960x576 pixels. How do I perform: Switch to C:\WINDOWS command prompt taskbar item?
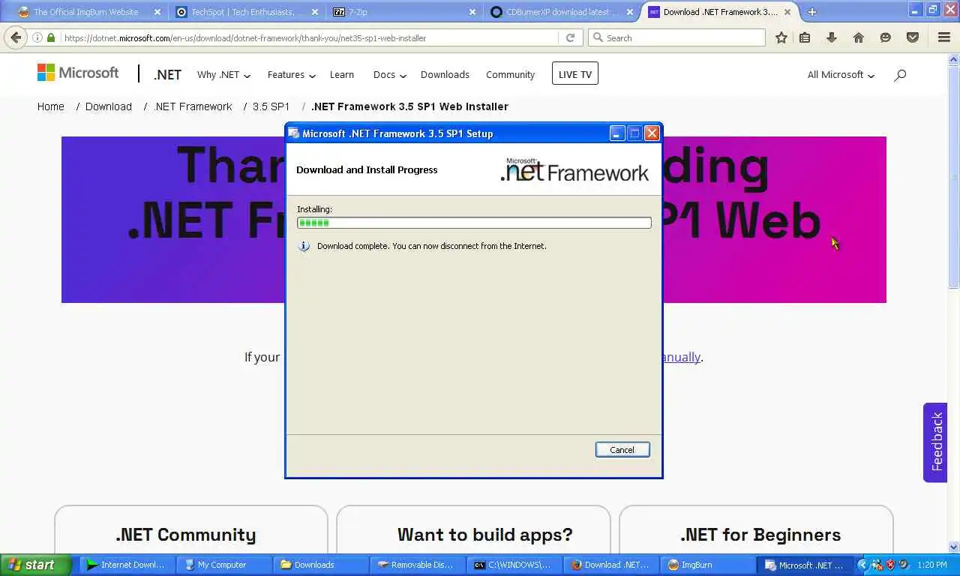pos(513,565)
